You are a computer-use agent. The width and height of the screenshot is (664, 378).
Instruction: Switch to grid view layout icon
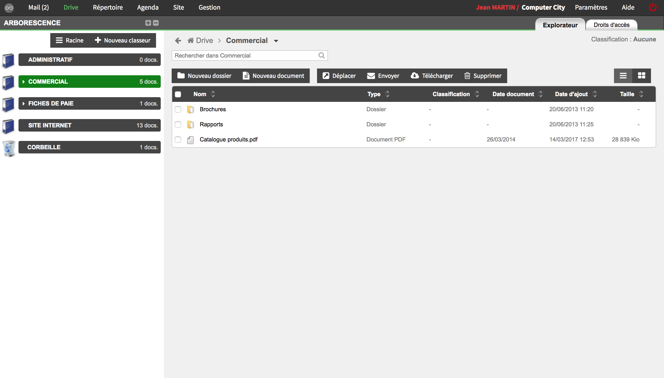click(642, 76)
